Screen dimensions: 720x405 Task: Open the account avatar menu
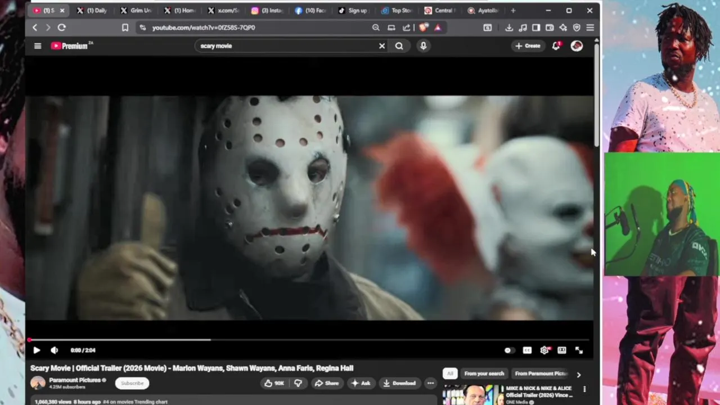(x=577, y=46)
